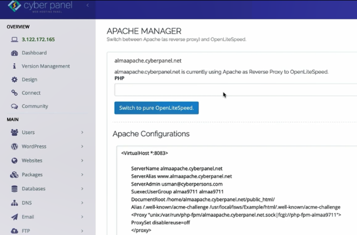357x235 pixels.
Task: Open the Users sidebar menu
Action: click(28, 132)
